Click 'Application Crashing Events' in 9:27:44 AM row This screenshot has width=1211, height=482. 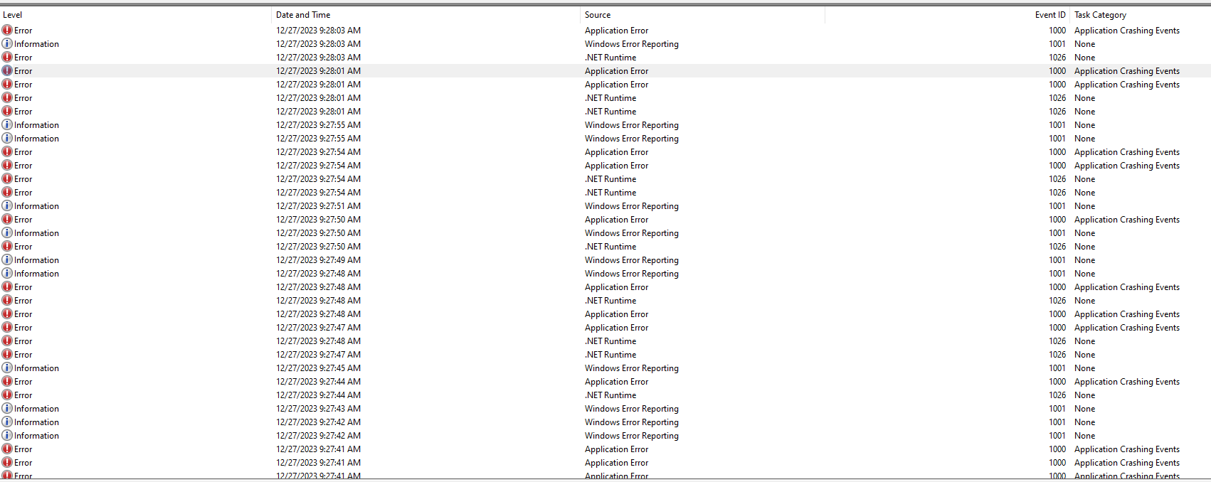click(x=1126, y=382)
